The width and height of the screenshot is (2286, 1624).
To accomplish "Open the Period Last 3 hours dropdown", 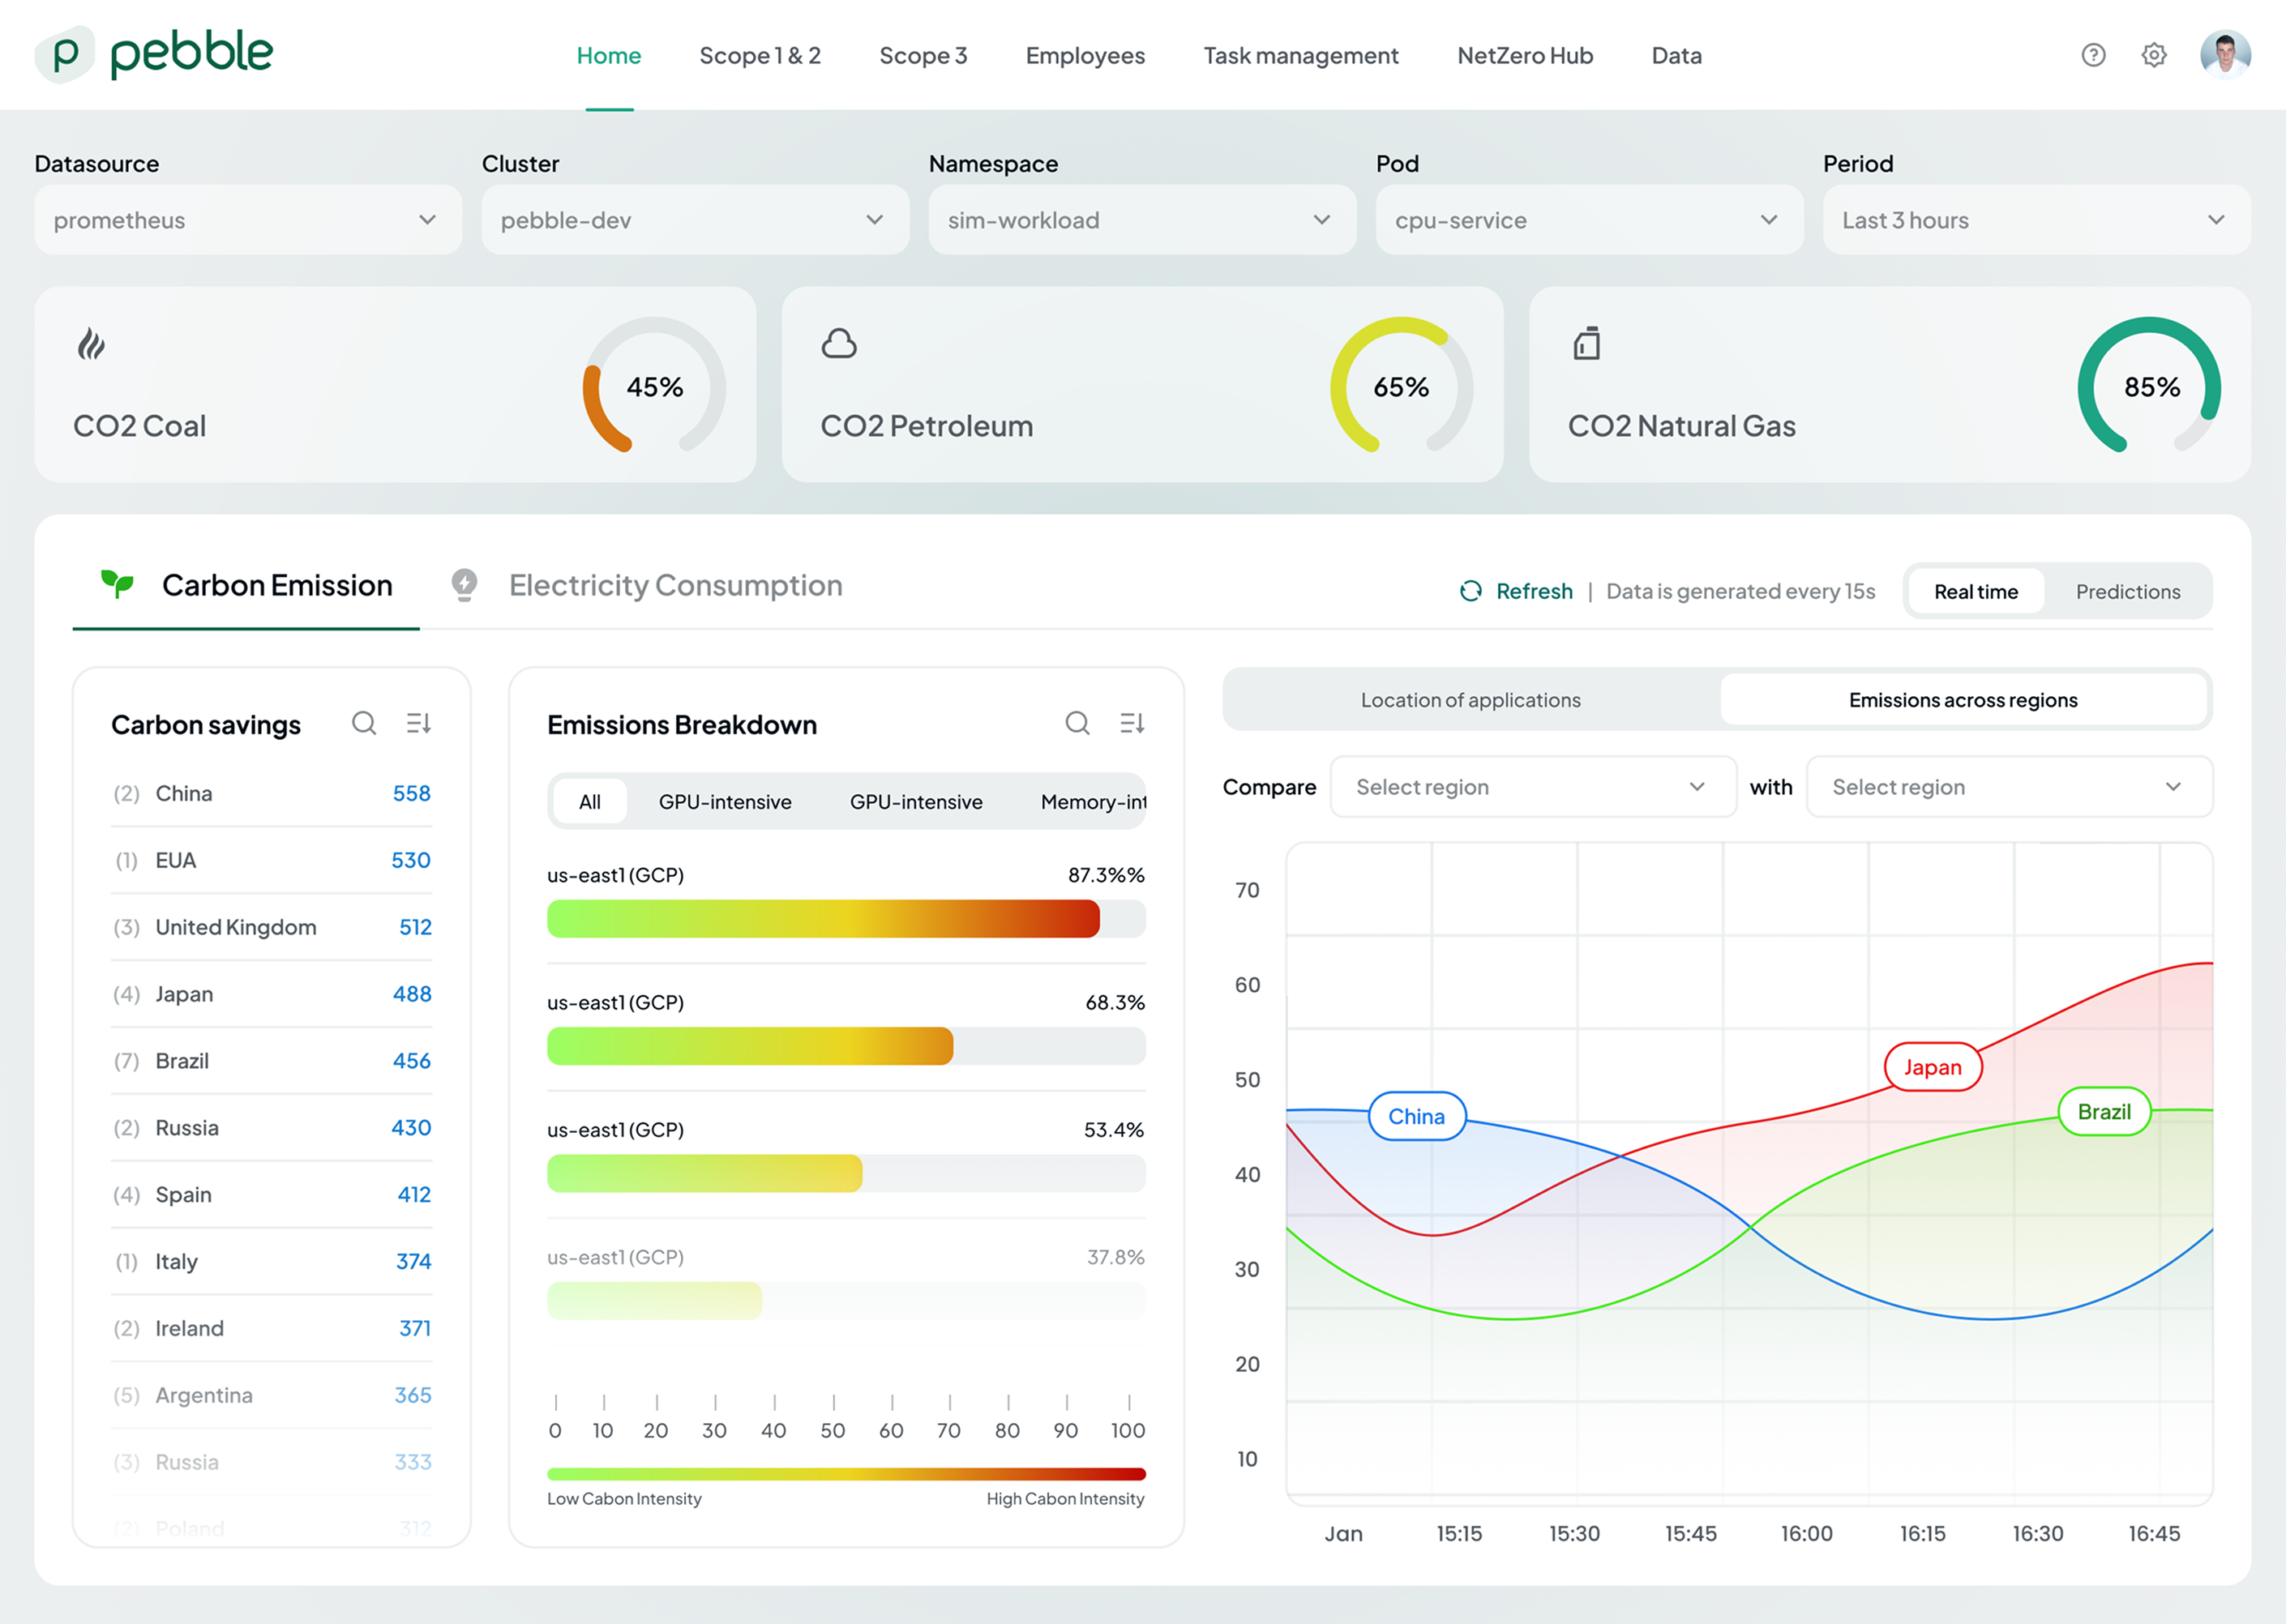I will [2036, 220].
